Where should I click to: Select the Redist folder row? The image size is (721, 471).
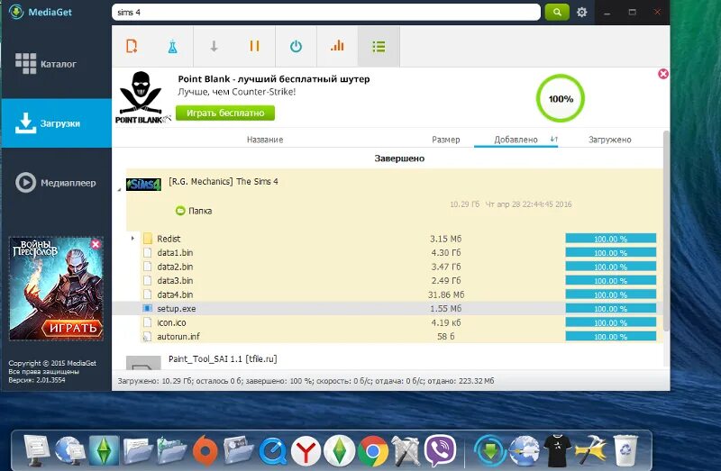tap(388, 239)
